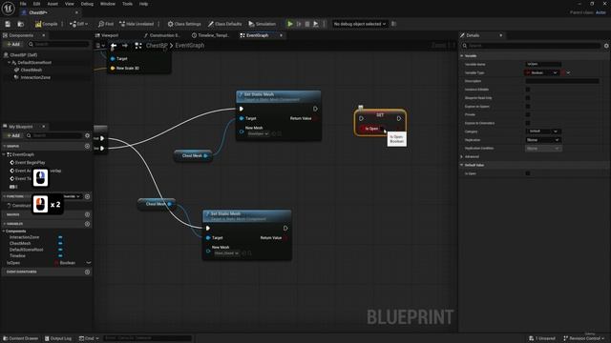Click Add in the Components panel

pos(13,45)
